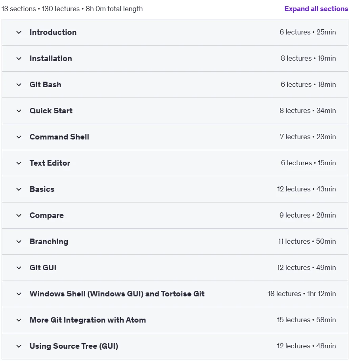Click the Quick Start section heading
Image resolution: width=350 pixels, height=361 pixels.
[51, 111]
